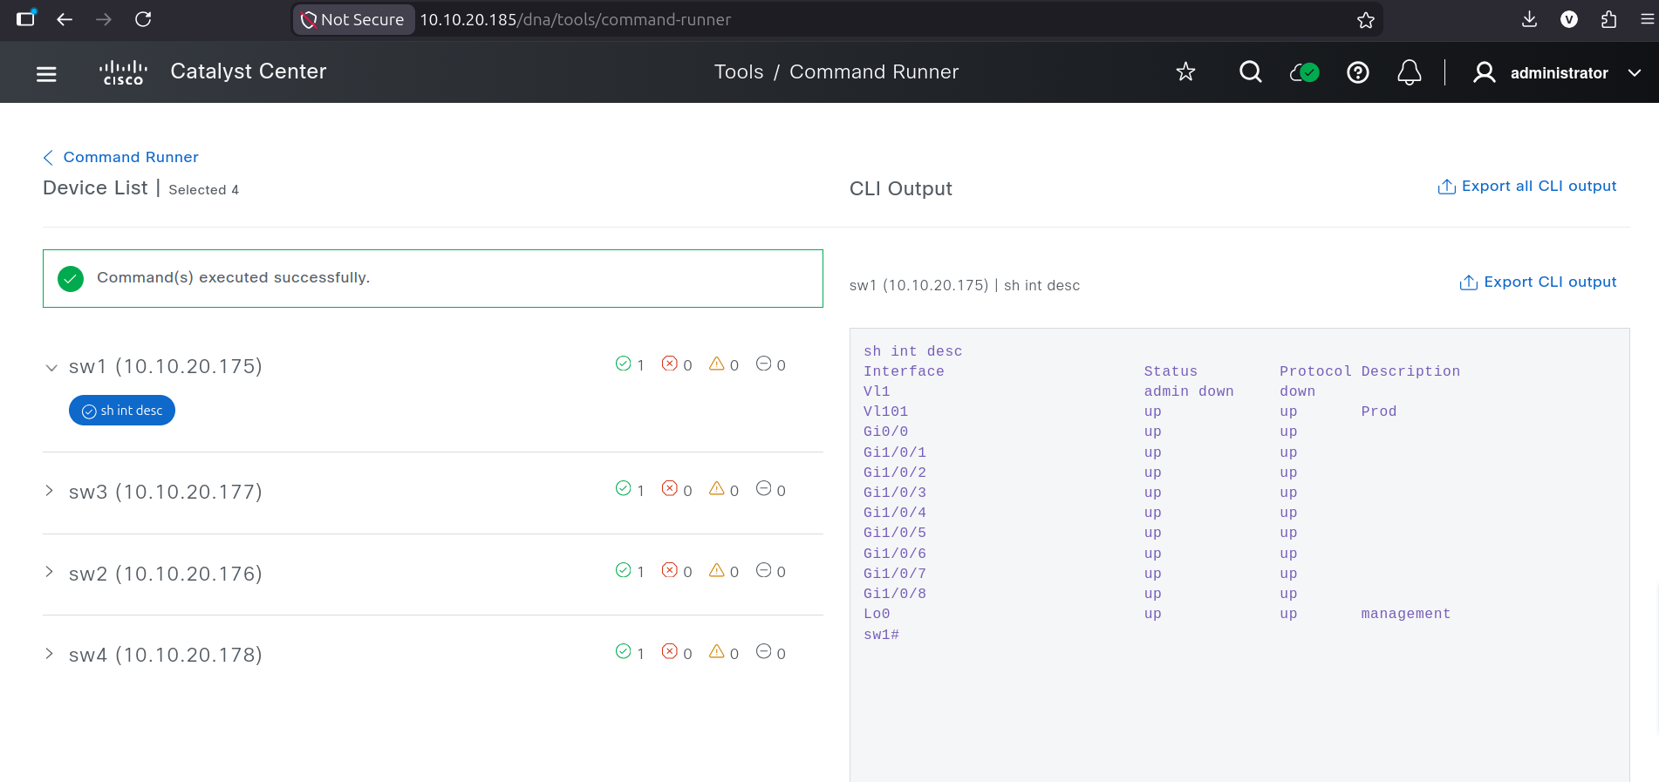Click sw2 success count green check icon
Image resolution: width=1659 pixels, height=782 pixels.
623,570
